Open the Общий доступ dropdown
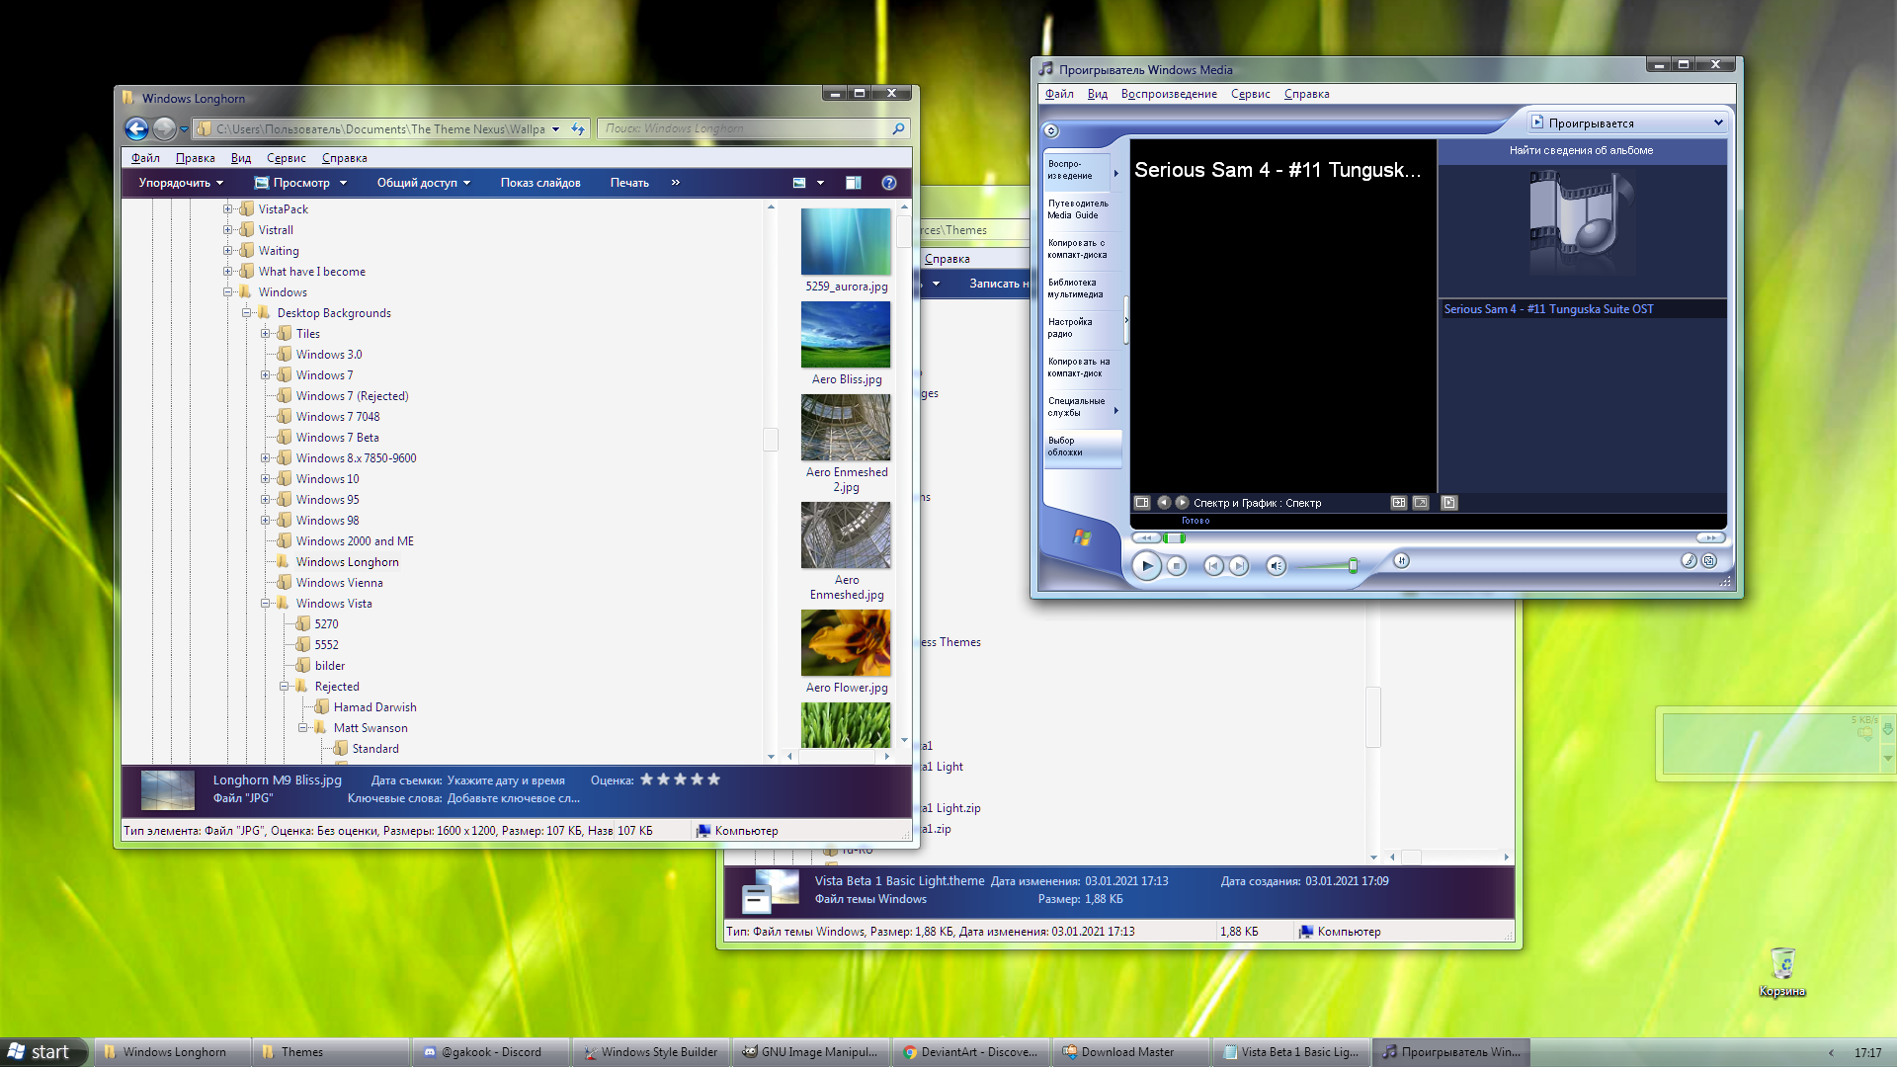 click(423, 183)
